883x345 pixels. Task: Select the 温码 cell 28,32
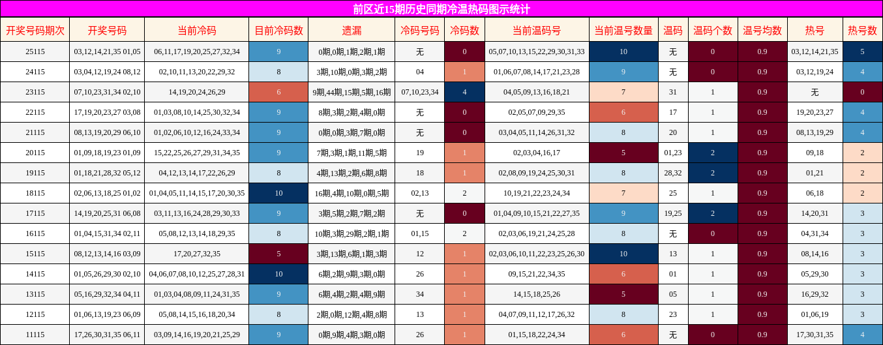pos(673,173)
